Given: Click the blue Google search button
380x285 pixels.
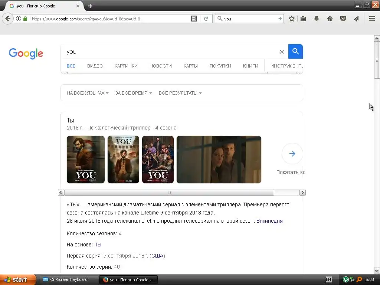Looking at the screenshot, I should pos(295,51).
